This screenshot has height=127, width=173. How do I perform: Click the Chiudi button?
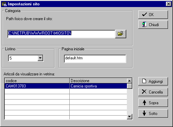click(x=153, y=25)
